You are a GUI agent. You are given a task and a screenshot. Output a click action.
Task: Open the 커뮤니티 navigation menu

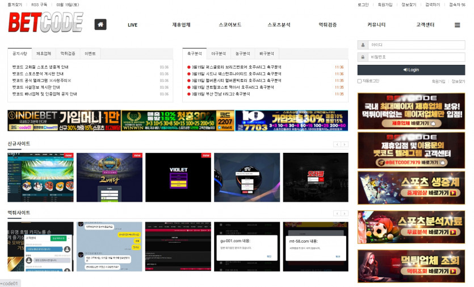click(376, 25)
